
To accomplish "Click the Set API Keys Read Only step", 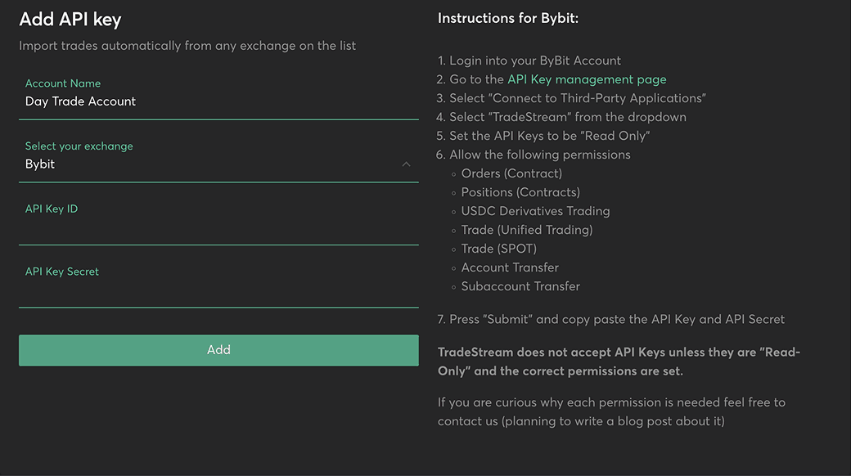I will [549, 136].
